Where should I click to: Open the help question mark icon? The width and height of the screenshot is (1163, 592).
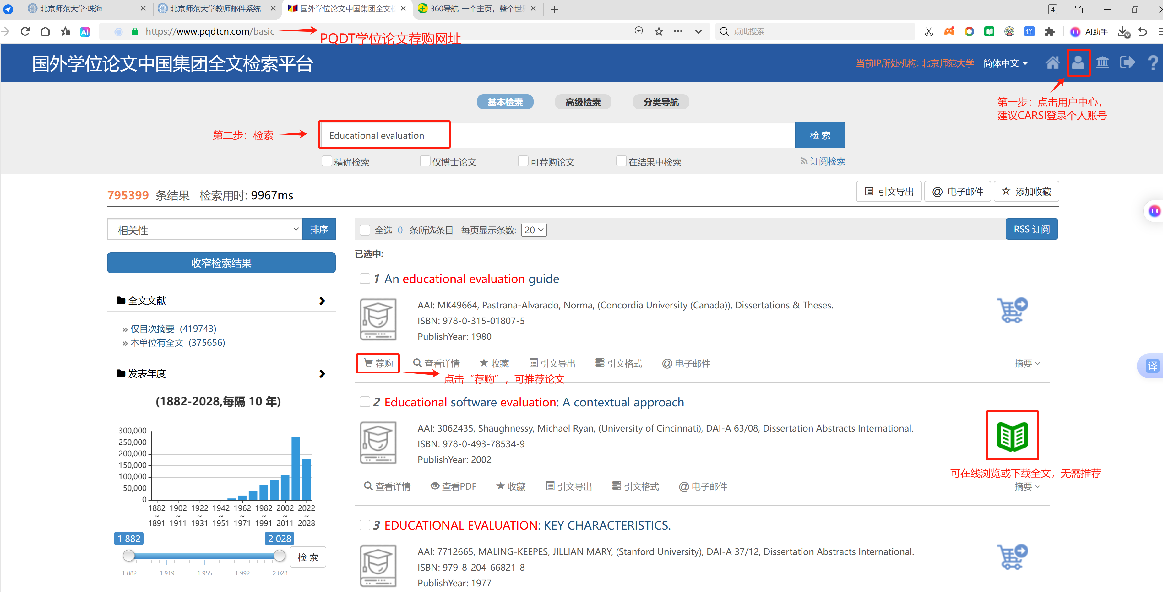1153,63
